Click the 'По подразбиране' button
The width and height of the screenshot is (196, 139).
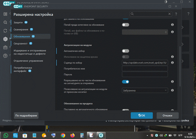click(26, 115)
